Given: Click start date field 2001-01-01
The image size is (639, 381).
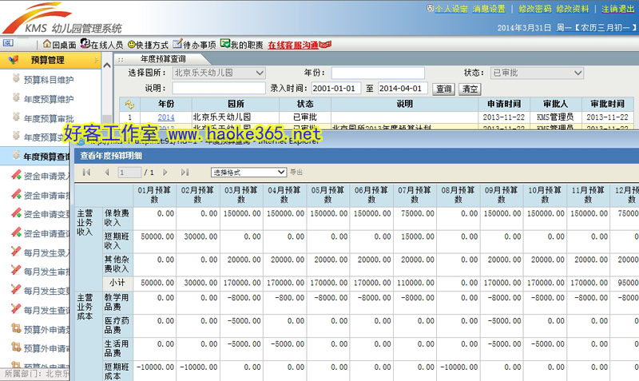Looking at the screenshot, I should 335,88.
